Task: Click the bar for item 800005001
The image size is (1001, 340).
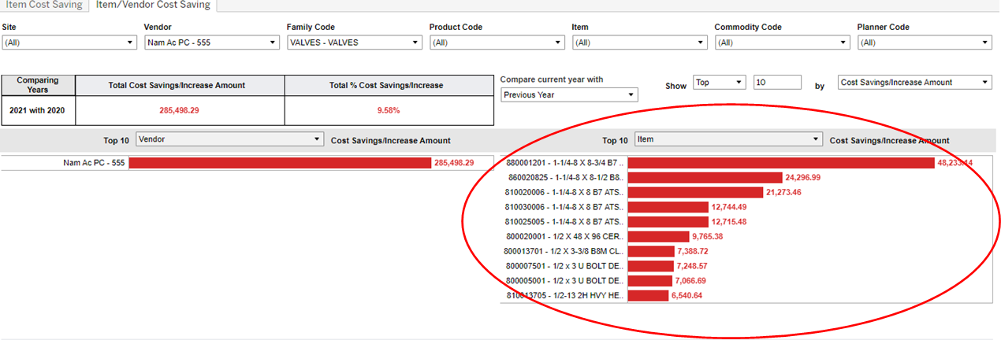Action: [x=650, y=281]
